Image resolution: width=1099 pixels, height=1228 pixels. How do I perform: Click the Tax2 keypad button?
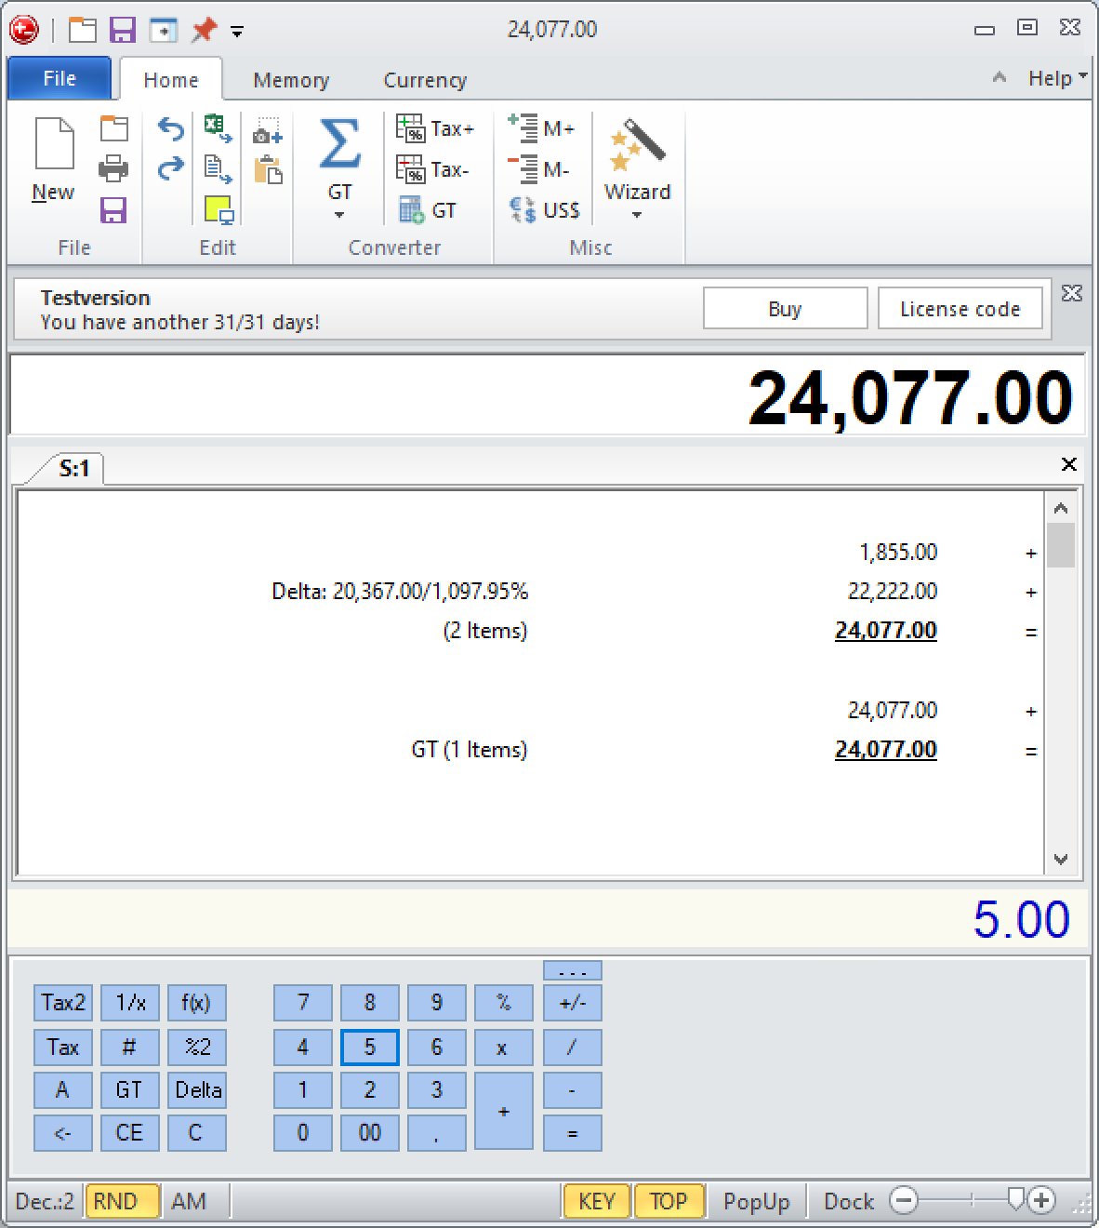63,1003
